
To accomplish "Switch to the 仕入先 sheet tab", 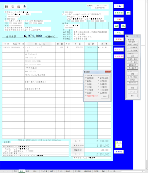I will [x=60, y=171].
